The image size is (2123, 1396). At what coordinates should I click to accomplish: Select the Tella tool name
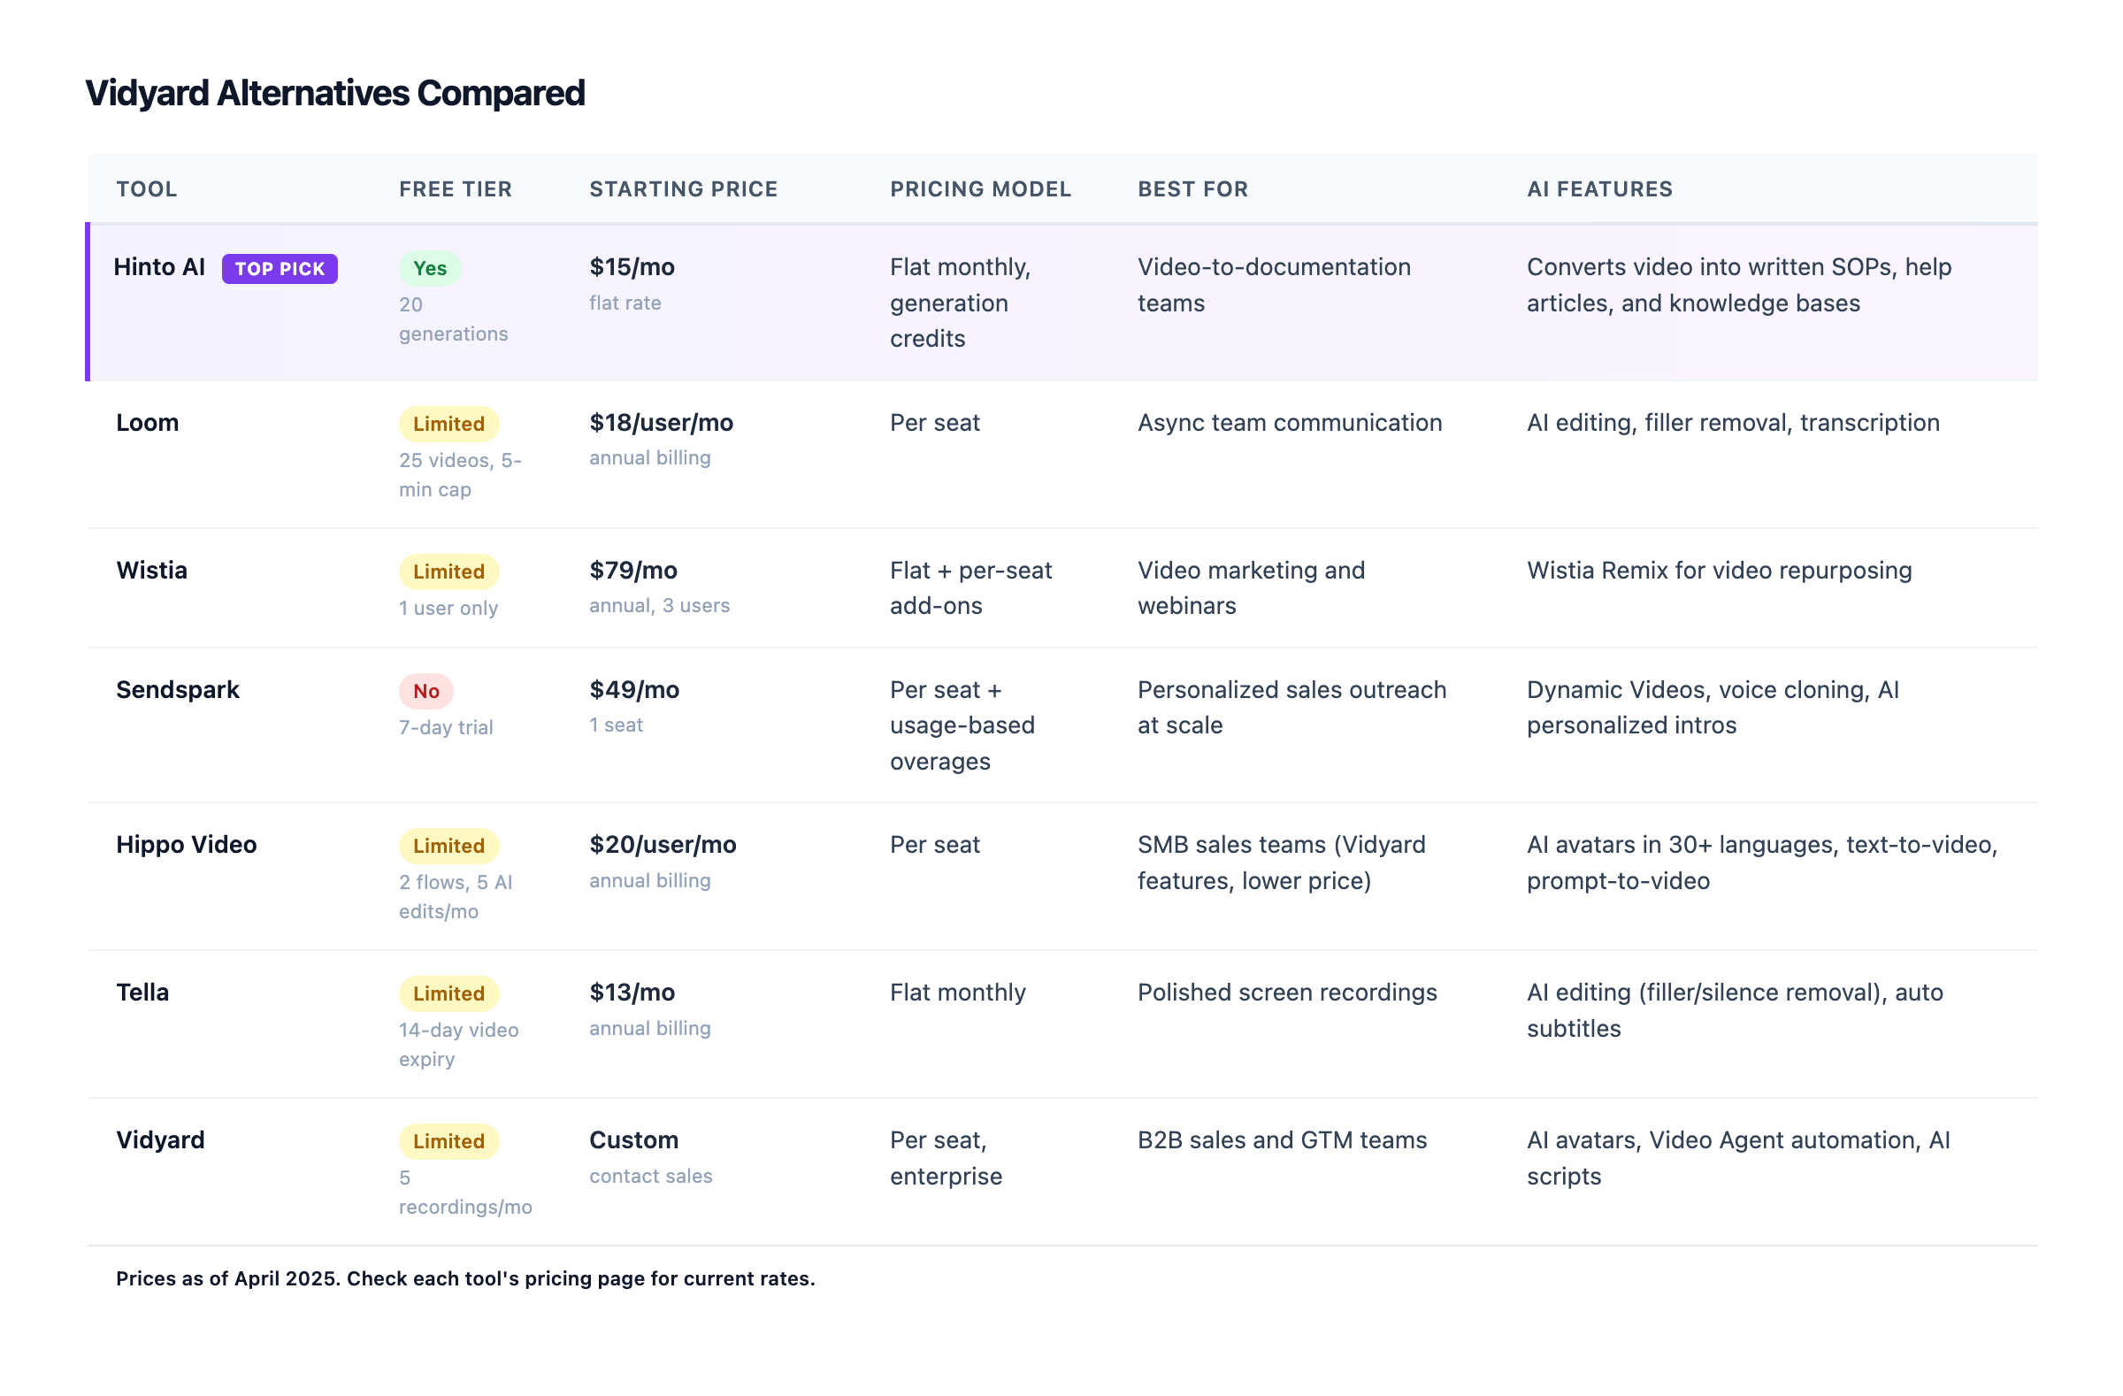(x=142, y=992)
